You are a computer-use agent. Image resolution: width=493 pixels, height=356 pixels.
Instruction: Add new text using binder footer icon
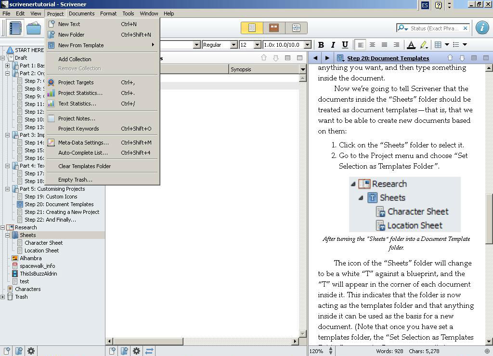(x=7, y=351)
